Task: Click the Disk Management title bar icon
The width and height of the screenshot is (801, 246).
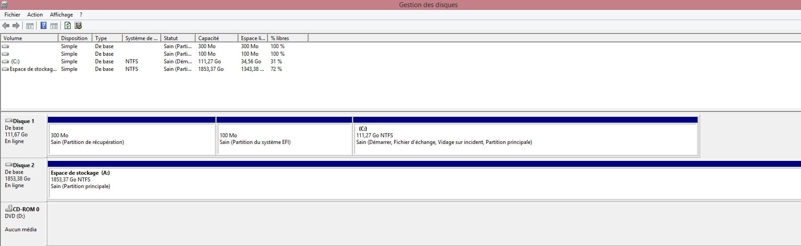Action: click(4, 4)
